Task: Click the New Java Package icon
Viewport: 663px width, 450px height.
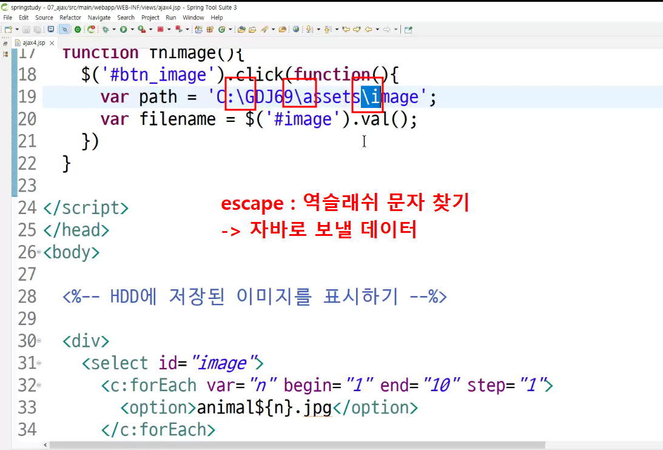Action: 198,30
